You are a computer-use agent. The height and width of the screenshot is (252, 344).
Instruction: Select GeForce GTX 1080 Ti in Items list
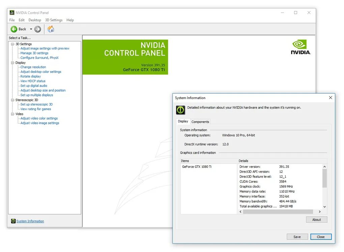197,167
